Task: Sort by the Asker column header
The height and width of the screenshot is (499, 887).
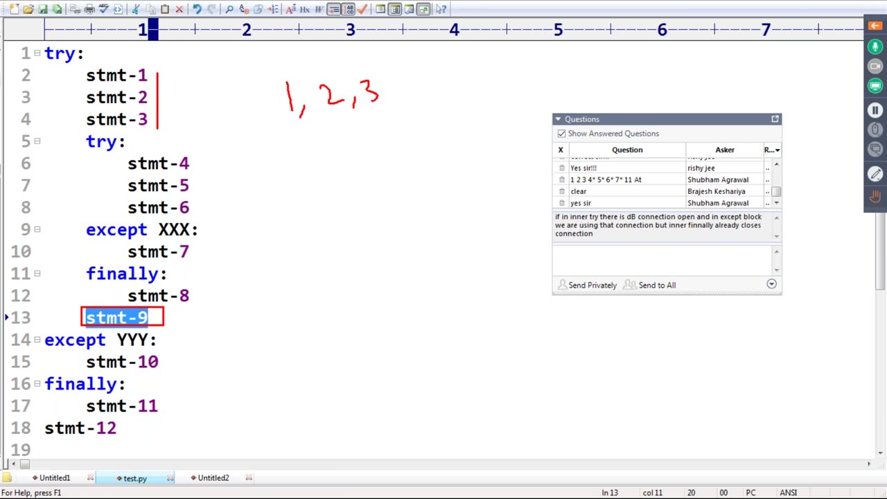Action: coord(725,150)
